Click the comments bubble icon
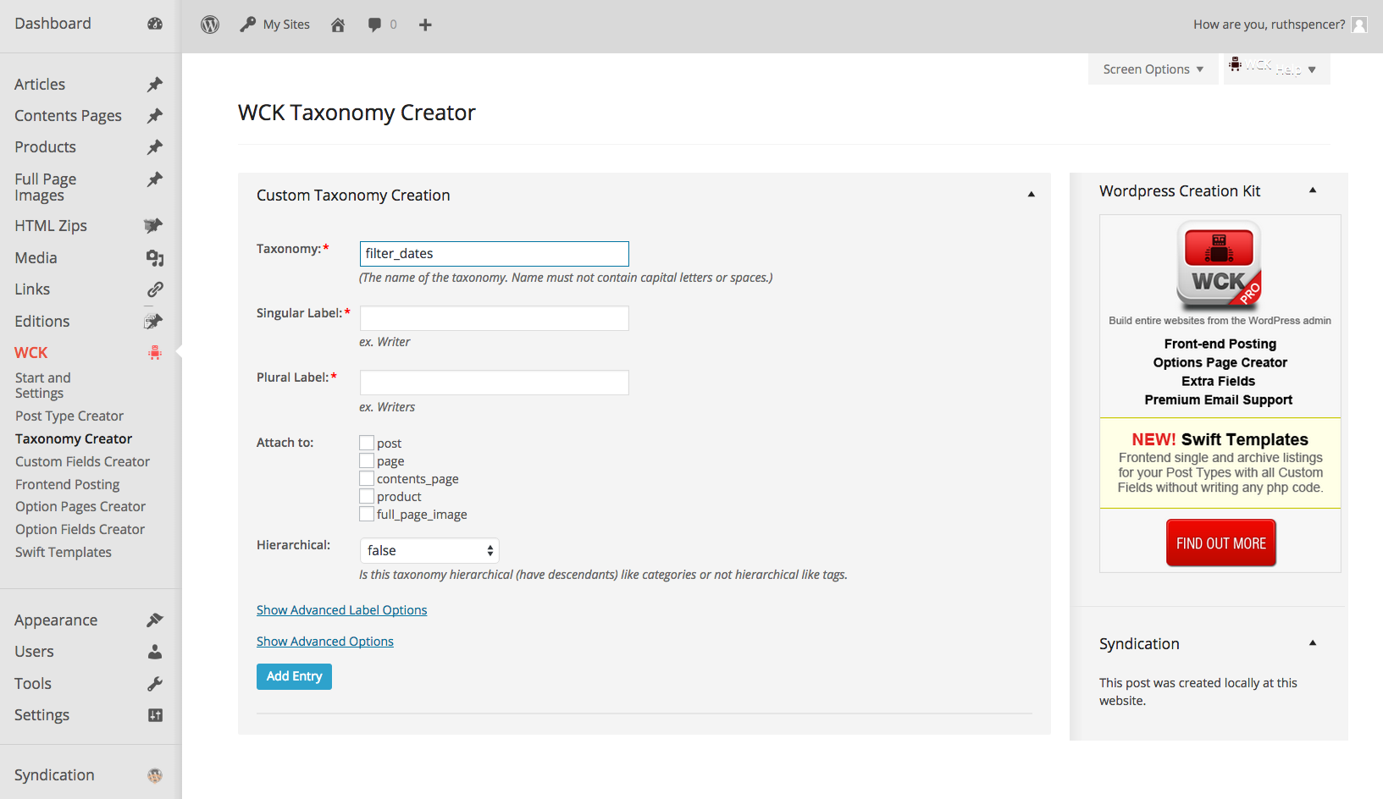The image size is (1383, 799). (374, 25)
